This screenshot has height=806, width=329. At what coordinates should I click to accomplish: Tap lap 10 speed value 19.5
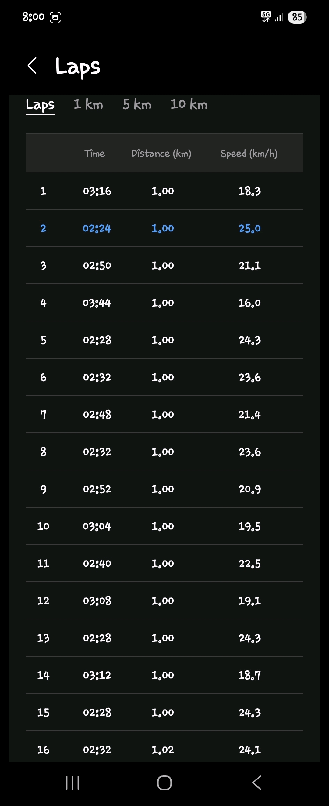[x=249, y=526]
